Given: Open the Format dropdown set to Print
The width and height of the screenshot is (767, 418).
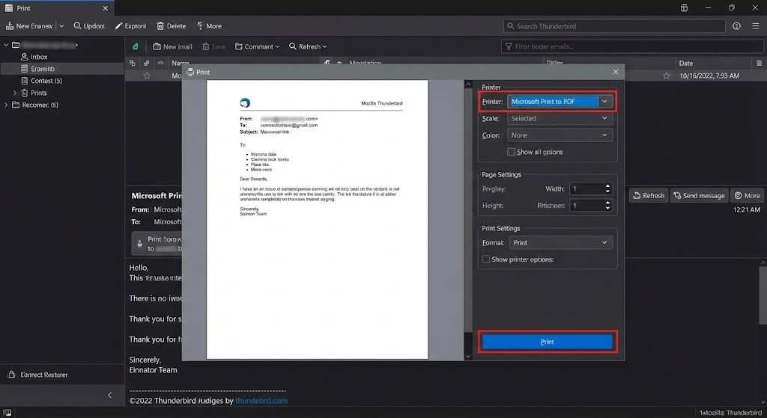Looking at the screenshot, I should tap(560, 243).
